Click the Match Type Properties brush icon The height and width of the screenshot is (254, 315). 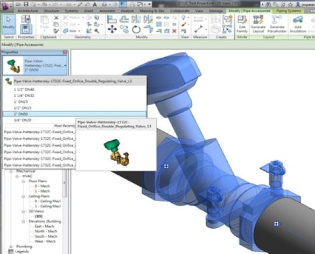coord(56,31)
